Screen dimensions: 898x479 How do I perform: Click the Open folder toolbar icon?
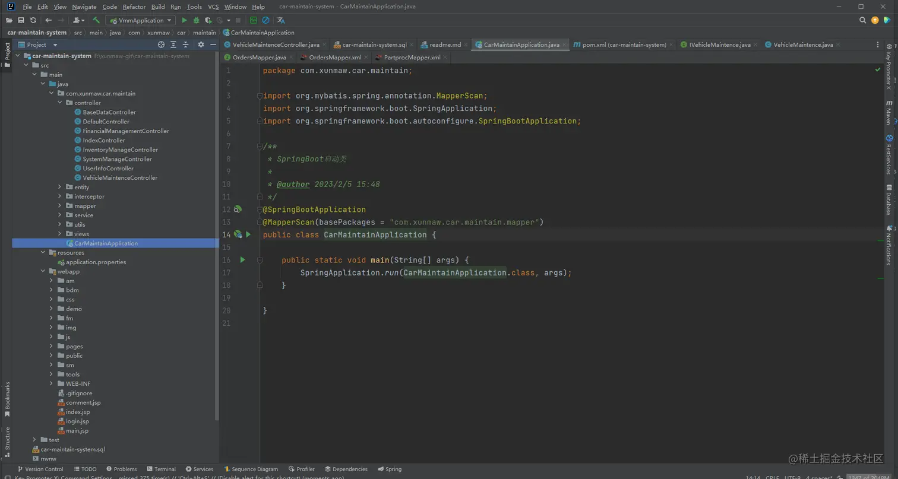9,20
